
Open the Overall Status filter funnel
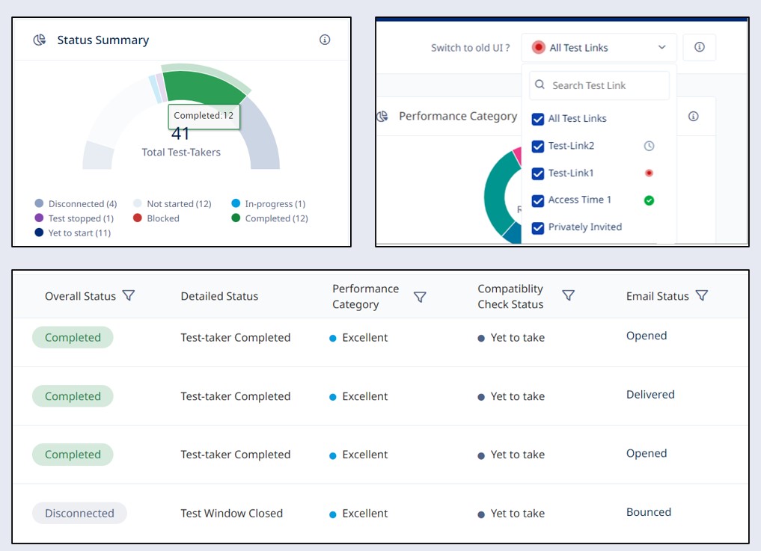(x=129, y=296)
